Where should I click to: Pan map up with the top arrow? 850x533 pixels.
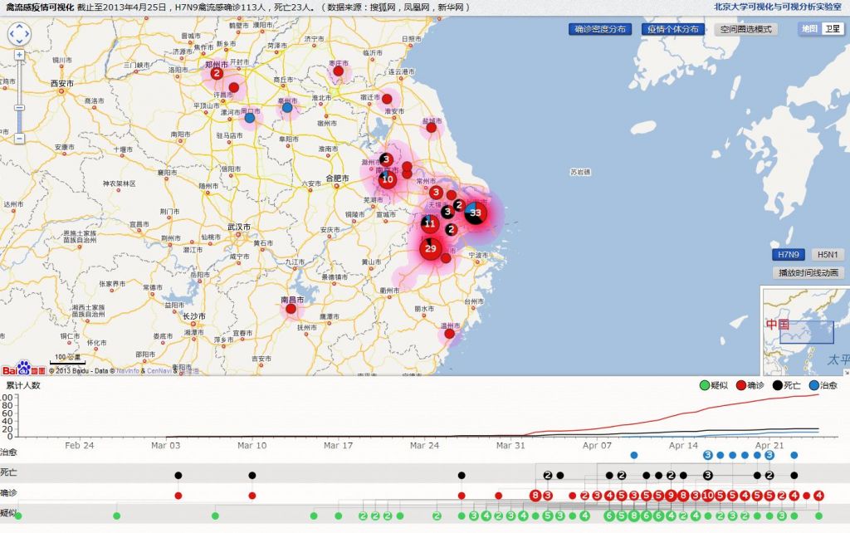click(19, 26)
